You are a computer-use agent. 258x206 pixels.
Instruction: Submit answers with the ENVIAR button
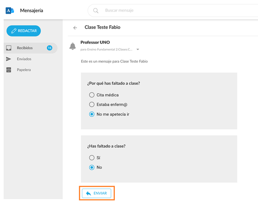[96, 194]
